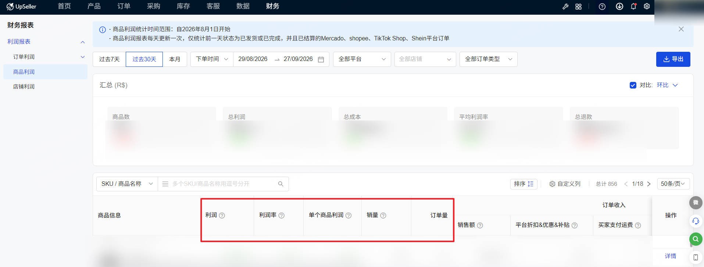704x267 pixels.
Task: Toggle the 对比 comparison checkbox
Action: (x=633, y=85)
